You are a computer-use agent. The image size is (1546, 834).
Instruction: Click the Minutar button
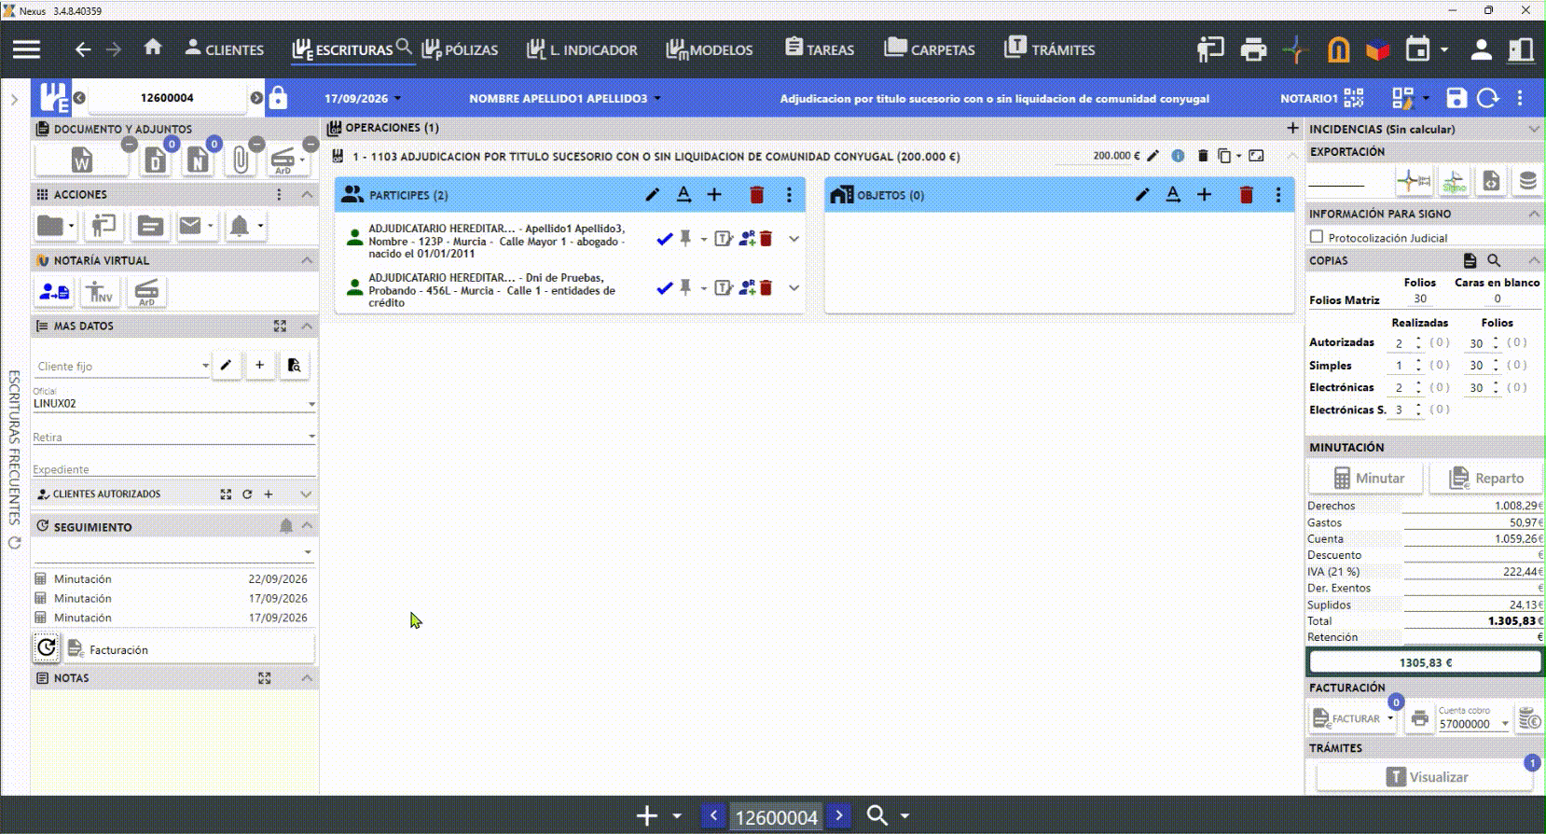tap(1367, 478)
